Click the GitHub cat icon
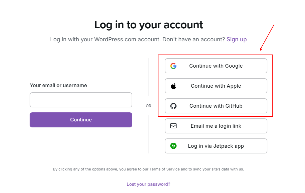 pos(173,106)
